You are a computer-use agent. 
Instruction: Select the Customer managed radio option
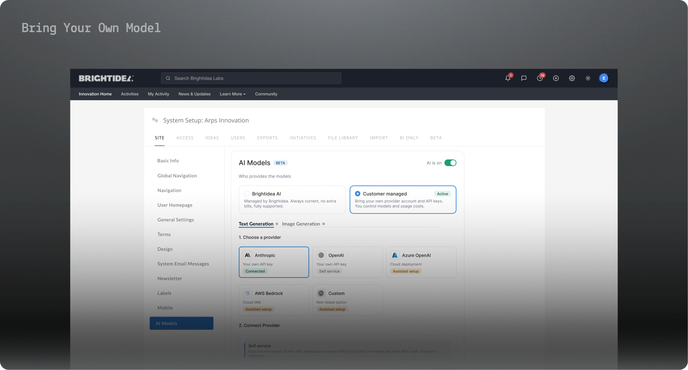point(358,194)
